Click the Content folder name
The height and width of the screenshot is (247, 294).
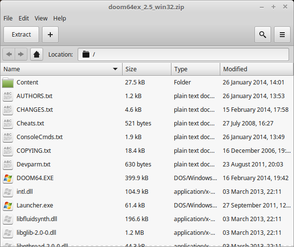(x=27, y=82)
